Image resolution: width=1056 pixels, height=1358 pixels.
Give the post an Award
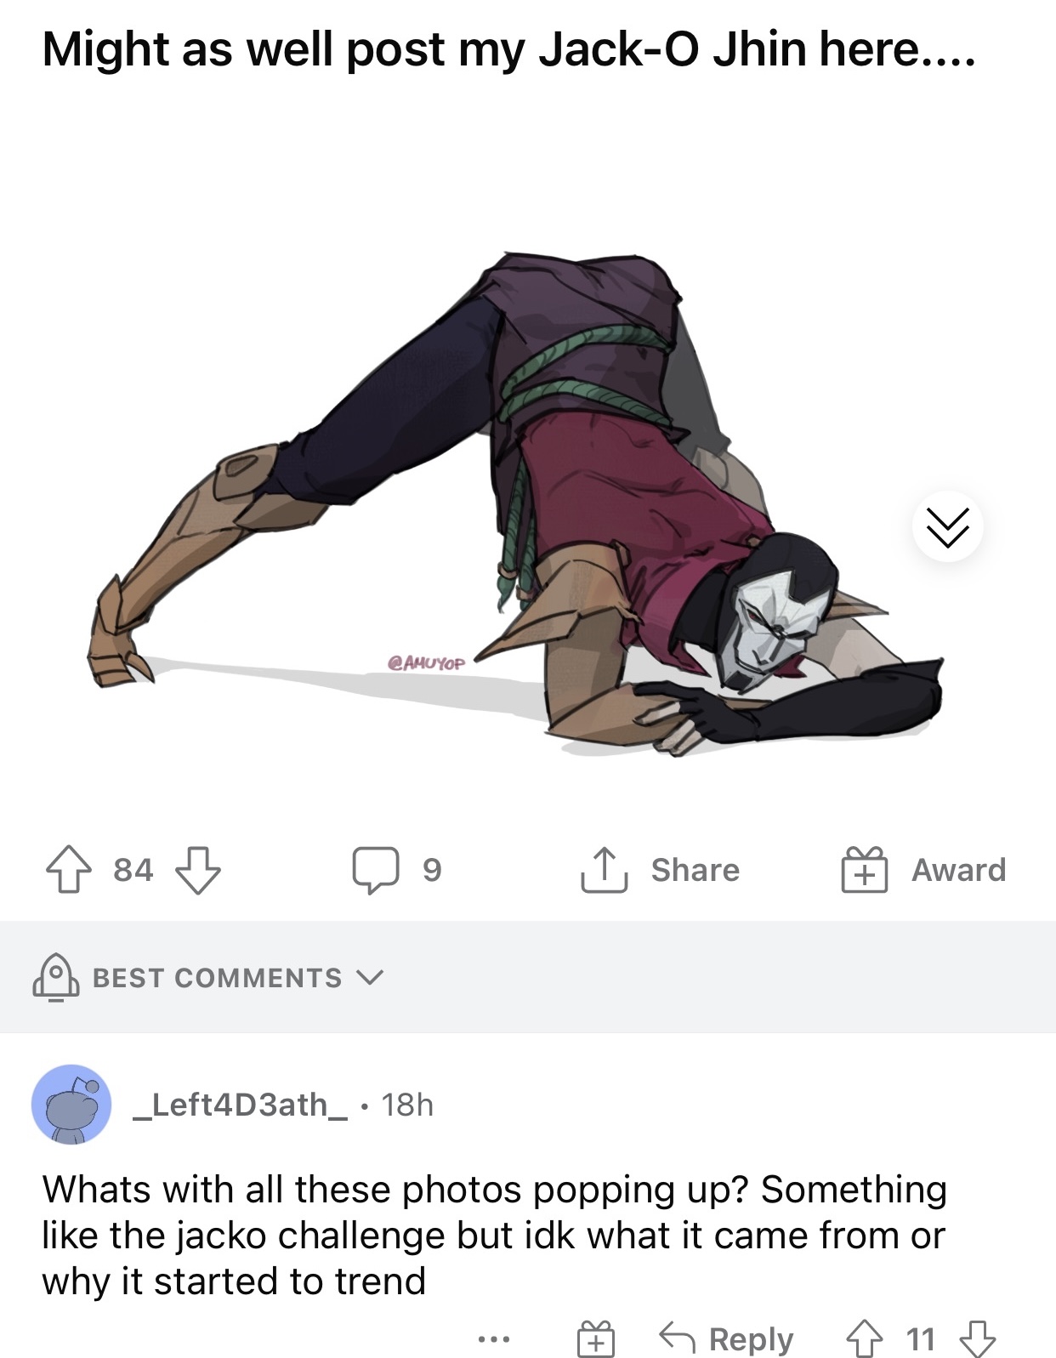coord(924,870)
